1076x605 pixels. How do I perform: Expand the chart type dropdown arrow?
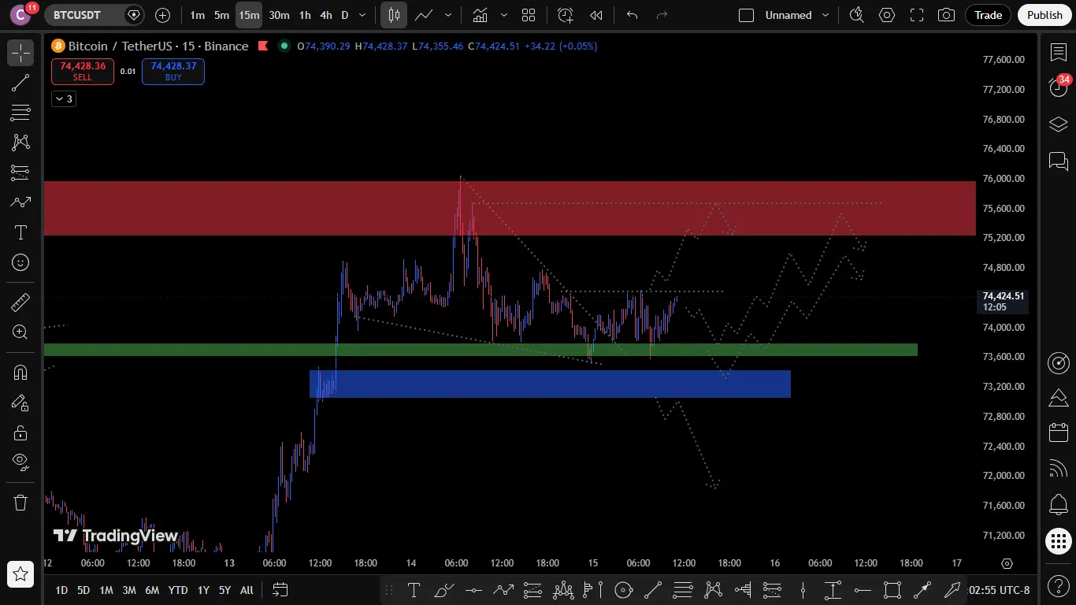[448, 15]
